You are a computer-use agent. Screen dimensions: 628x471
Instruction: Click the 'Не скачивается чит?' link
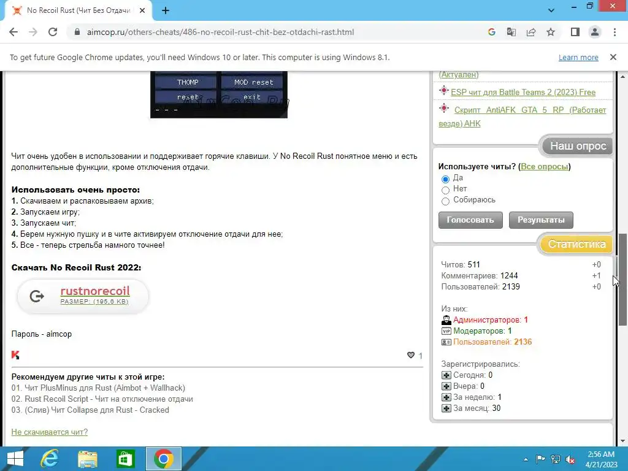[49, 432]
